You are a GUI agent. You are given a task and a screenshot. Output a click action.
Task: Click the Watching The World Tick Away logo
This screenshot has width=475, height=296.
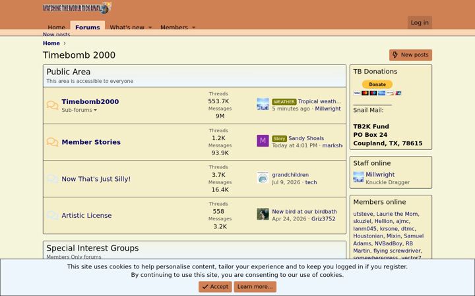[x=77, y=8]
